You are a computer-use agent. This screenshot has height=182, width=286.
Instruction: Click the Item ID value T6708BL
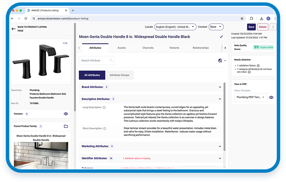coord(34,104)
